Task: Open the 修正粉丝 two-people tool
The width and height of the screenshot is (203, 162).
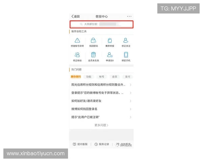Action: (x=77, y=57)
